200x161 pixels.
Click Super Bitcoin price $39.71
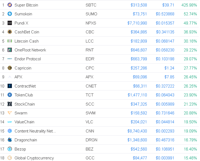pos(168,5)
